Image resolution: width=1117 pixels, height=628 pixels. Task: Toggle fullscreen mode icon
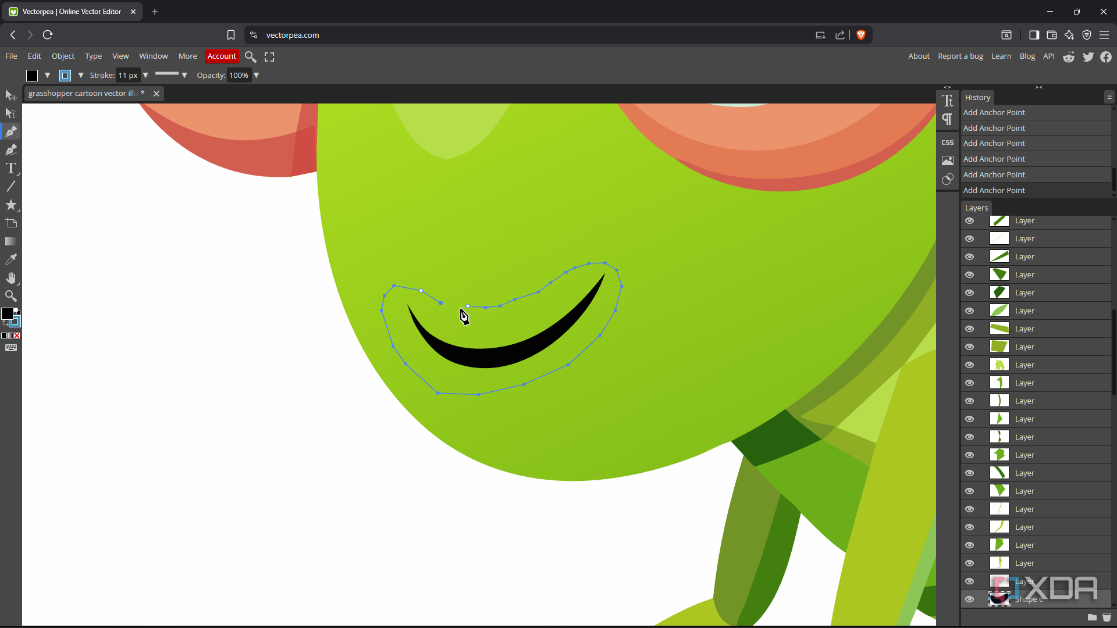tap(269, 56)
